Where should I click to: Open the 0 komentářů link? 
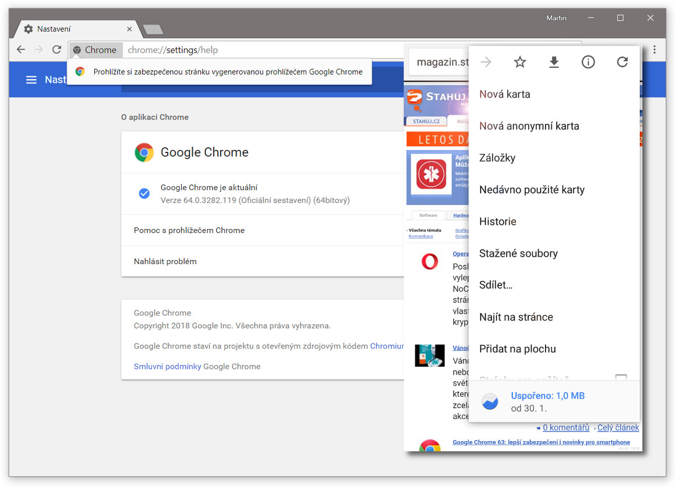pos(566,428)
